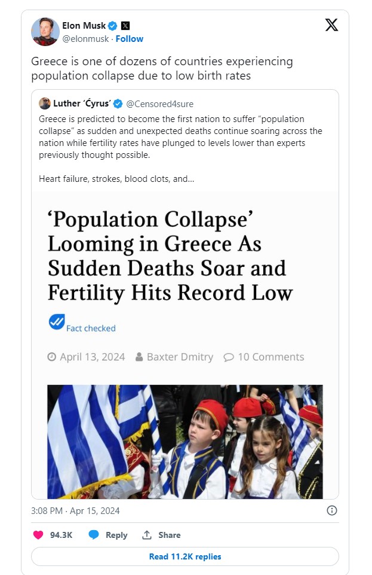Open Elon Musk's profile avatar
372x575 pixels.
(x=45, y=32)
